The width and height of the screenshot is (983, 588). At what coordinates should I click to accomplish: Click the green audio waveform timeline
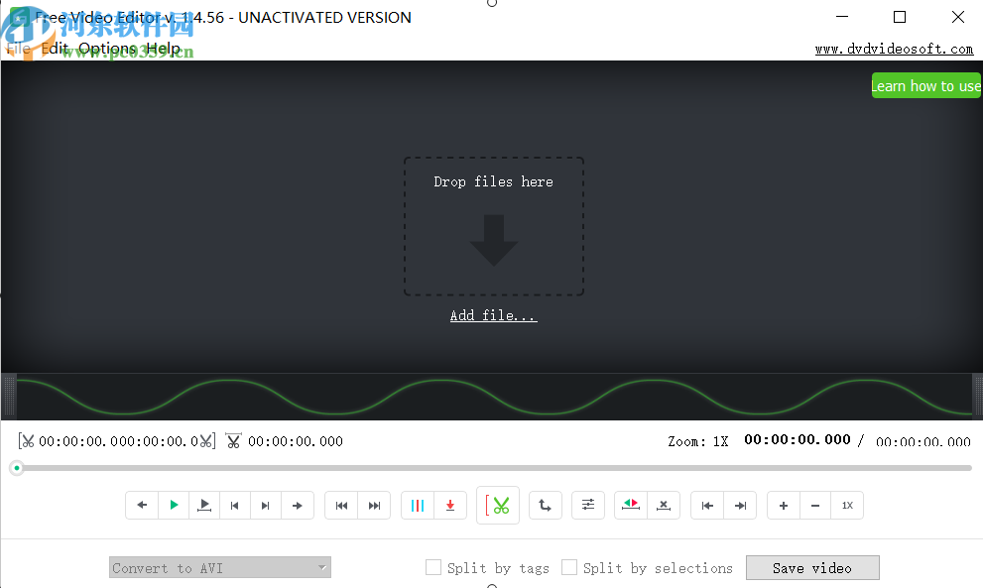[494, 397]
